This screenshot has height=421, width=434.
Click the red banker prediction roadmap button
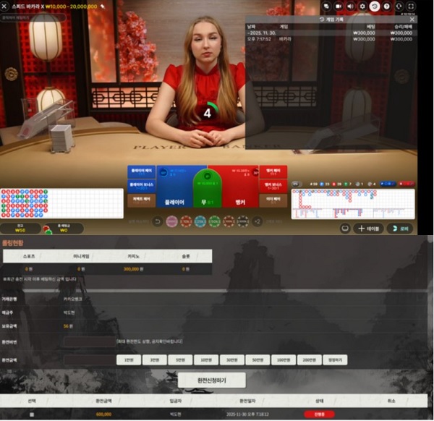point(407,184)
